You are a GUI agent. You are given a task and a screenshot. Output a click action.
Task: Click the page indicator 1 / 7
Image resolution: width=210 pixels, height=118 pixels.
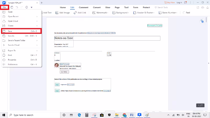(x=200, y=105)
